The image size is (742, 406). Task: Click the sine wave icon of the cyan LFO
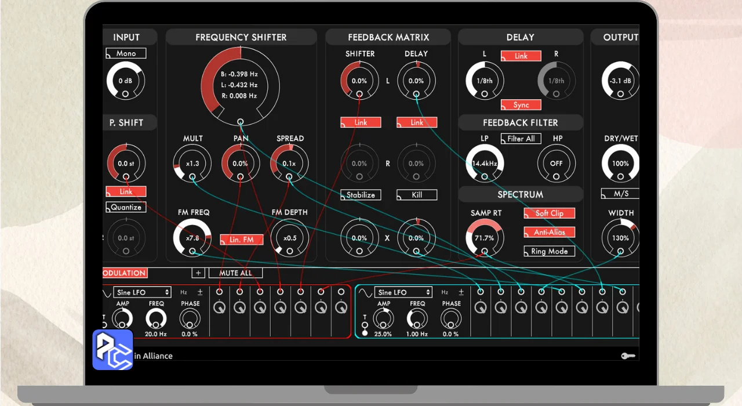point(364,292)
